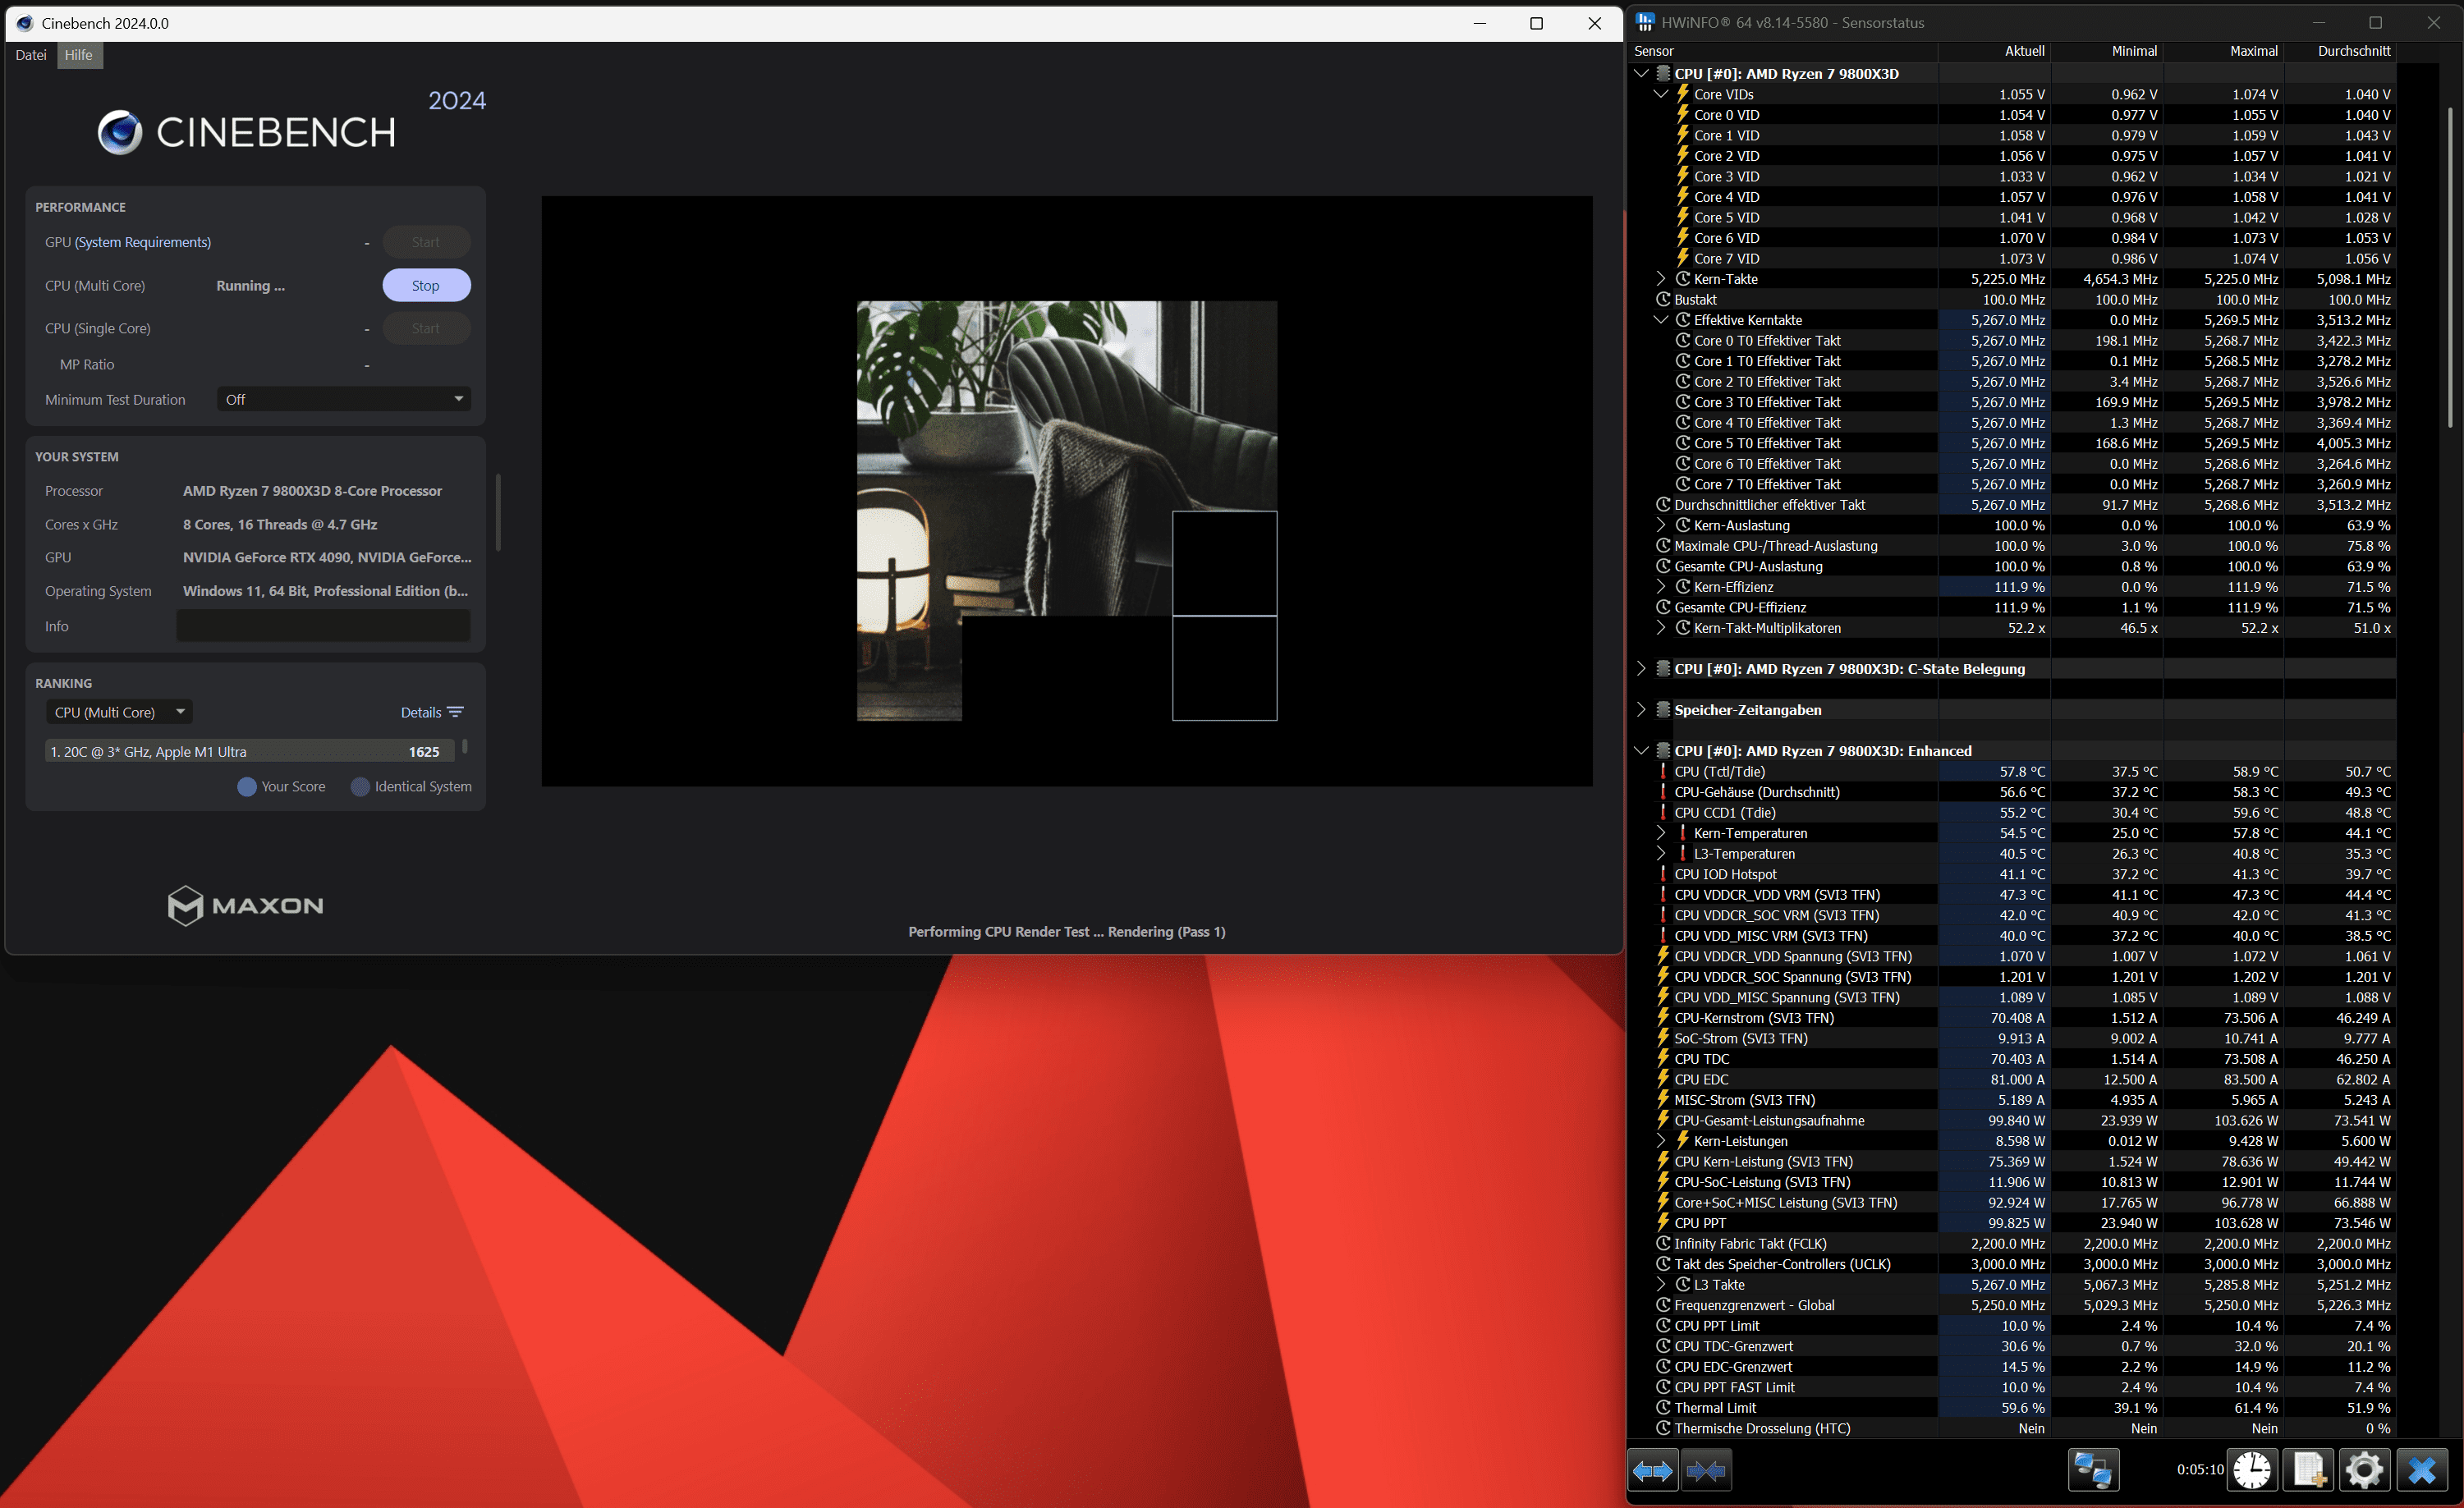Click SoC-Strom (SVI3 TFN) bolt icon
Image resolution: width=2464 pixels, height=1508 pixels.
(x=1663, y=1038)
